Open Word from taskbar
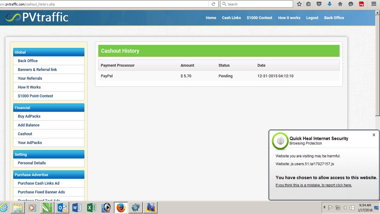Image resolution: width=380 pixels, height=214 pixels. [77, 208]
